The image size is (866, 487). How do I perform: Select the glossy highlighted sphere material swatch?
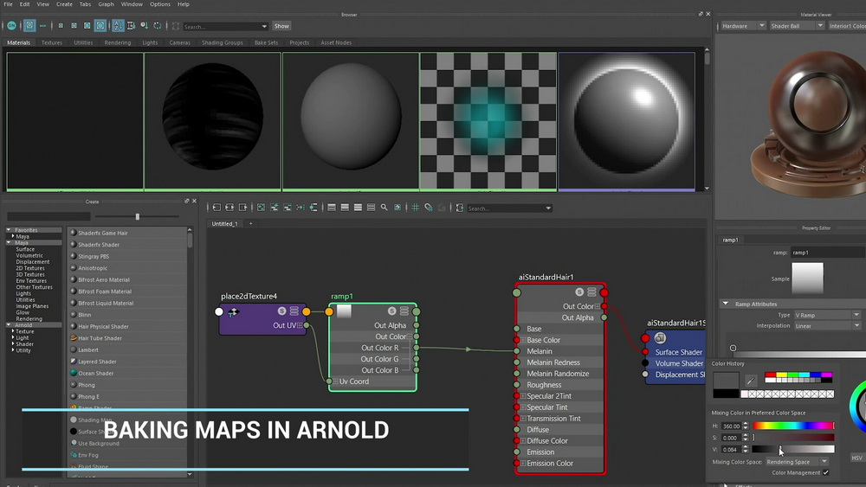[626, 121]
